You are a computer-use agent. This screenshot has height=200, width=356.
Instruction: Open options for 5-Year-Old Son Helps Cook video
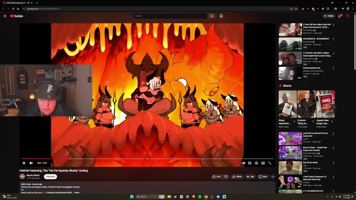coord(333,25)
